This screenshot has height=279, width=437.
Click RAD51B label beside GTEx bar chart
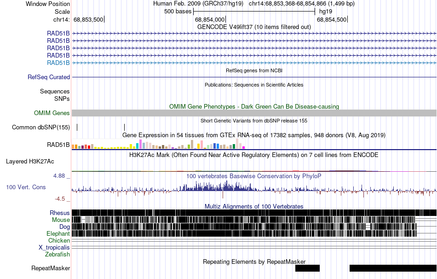pyautogui.click(x=58, y=145)
